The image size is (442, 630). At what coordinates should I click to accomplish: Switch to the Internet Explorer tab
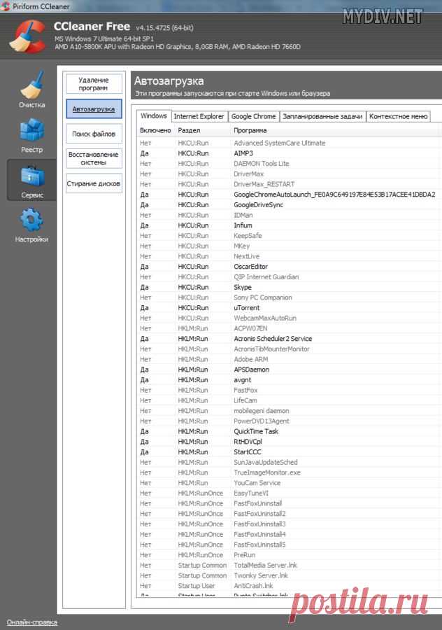[199, 116]
